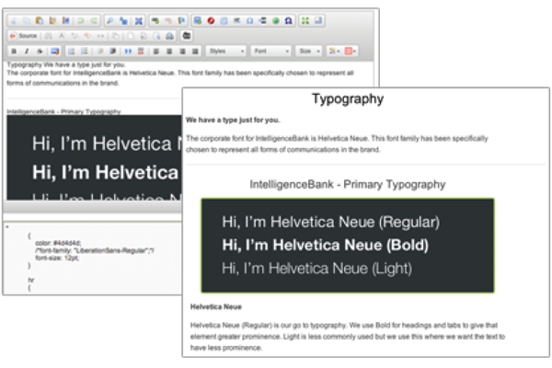Maximize the editor with green arrows icon
Screen dimensions: 552x368
coord(305,21)
